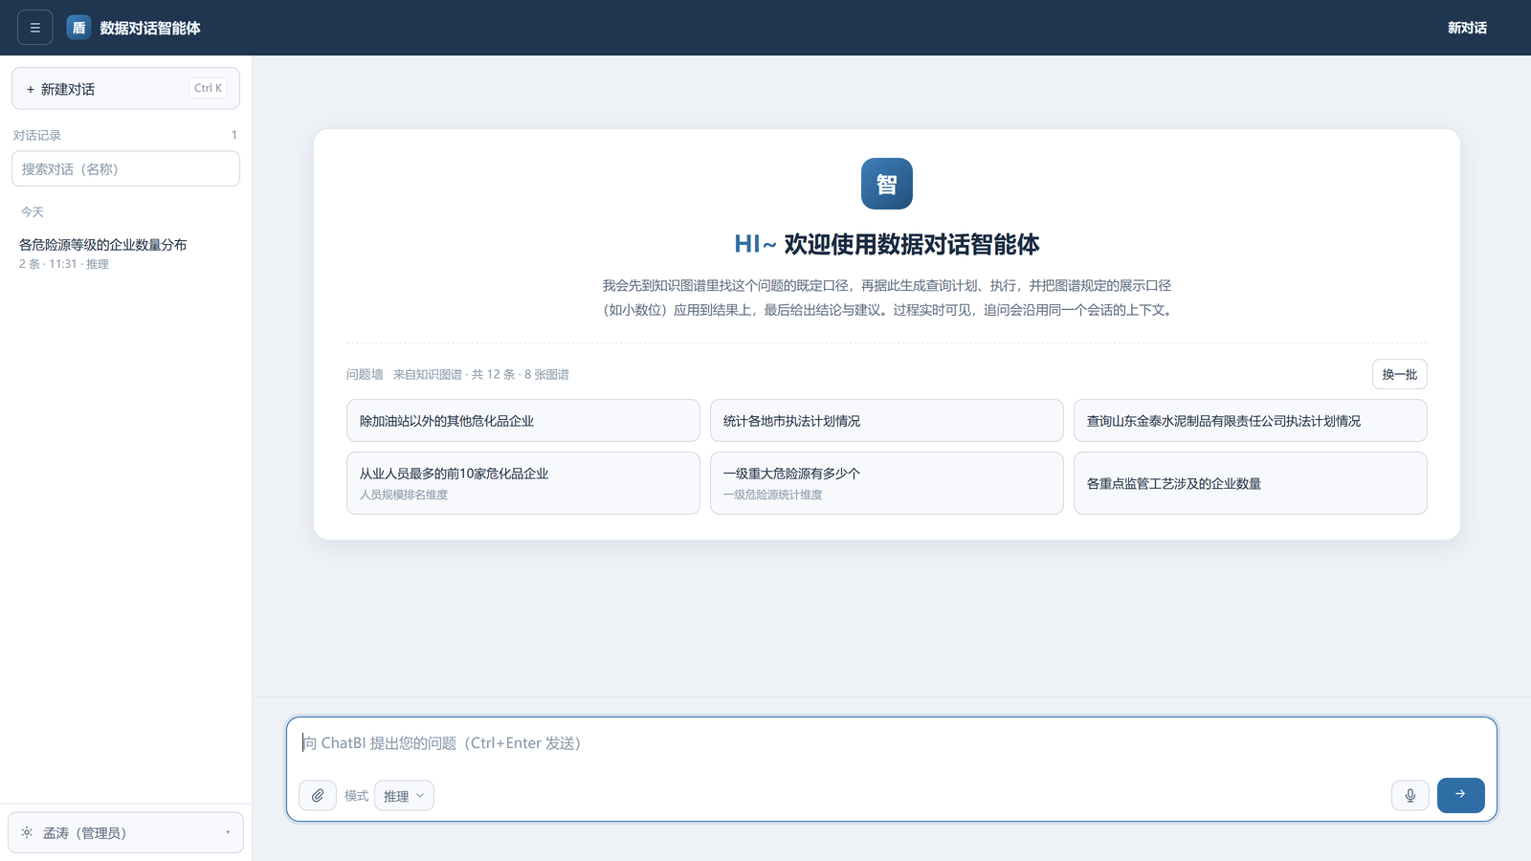Image resolution: width=1531 pixels, height=861 pixels.
Task: Focus the ChatBI question input box
Action: 891,743
